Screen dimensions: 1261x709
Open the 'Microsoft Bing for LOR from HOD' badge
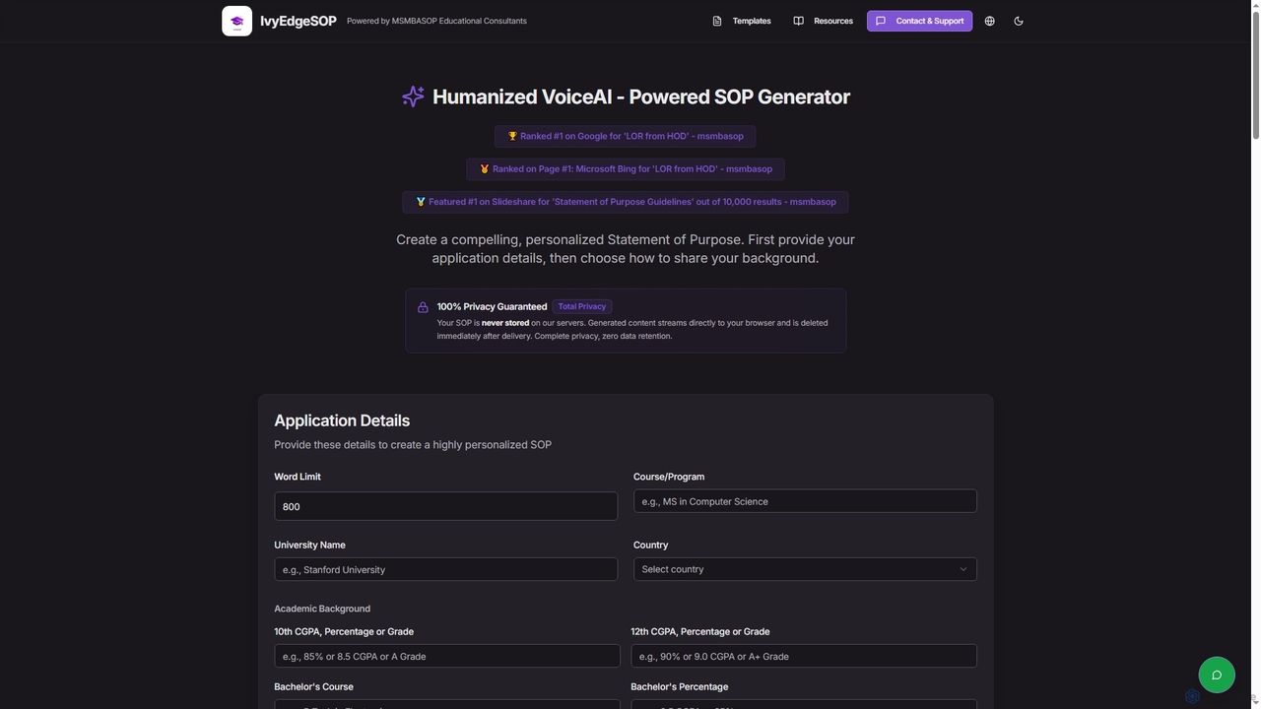pos(626,168)
